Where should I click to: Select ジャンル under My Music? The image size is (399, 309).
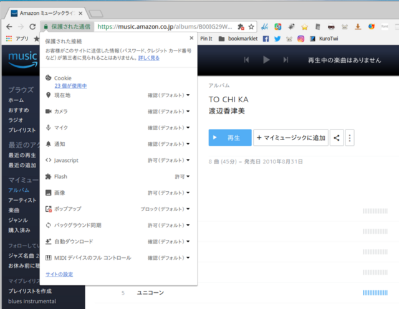point(18,221)
